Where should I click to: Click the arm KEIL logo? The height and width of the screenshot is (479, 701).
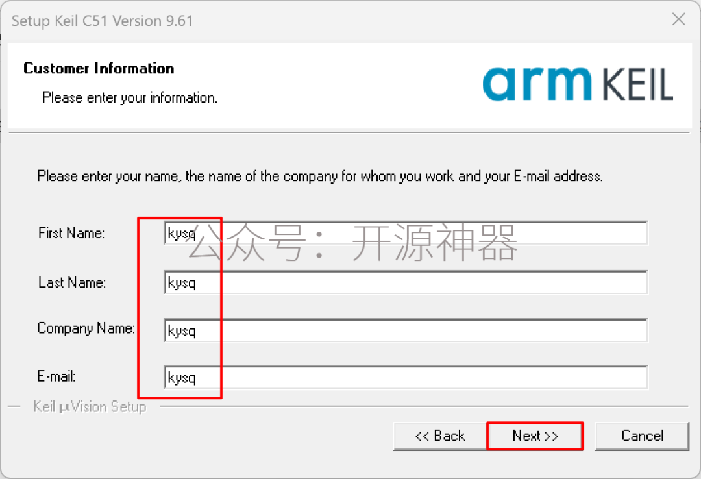coord(578,84)
